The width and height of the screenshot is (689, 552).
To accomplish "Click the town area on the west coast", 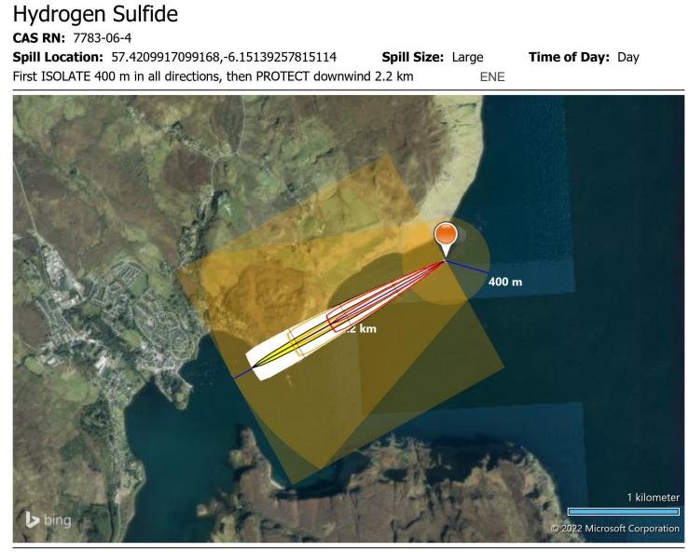I will click(112, 317).
